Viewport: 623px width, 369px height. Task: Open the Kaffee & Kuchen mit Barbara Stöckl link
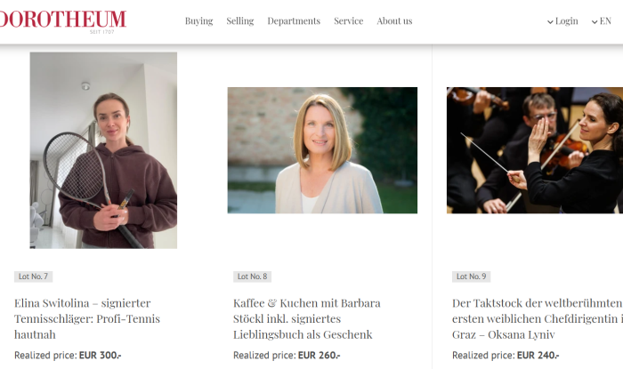click(307, 318)
